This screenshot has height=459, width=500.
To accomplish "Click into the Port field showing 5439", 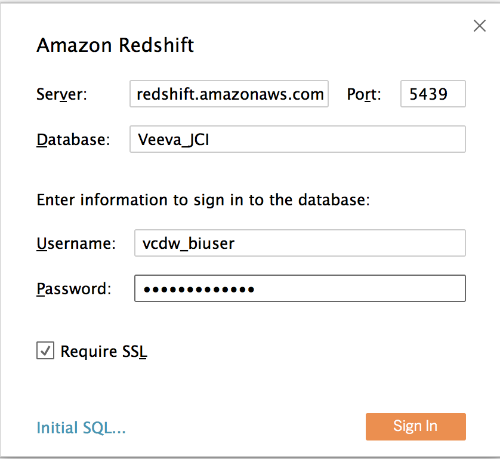I will [433, 94].
